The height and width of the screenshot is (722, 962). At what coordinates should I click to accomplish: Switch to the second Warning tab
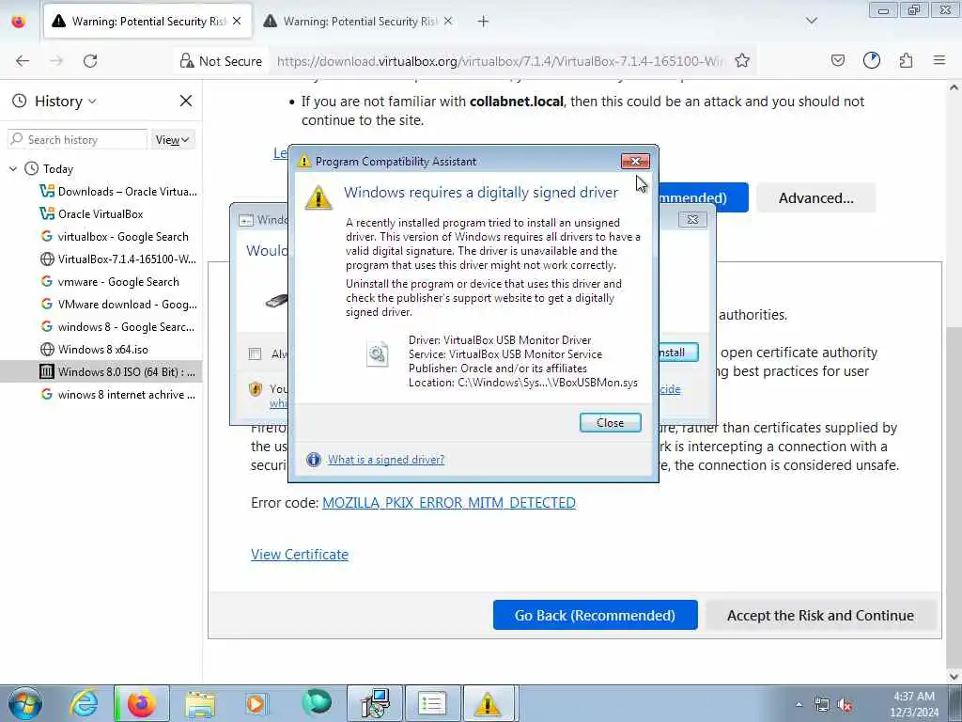click(359, 22)
